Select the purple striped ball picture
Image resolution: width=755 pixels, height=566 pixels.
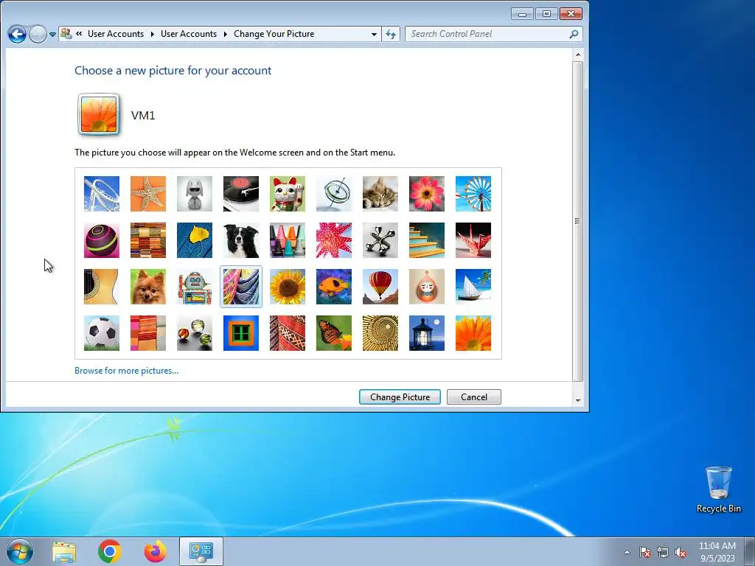[102, 240]
